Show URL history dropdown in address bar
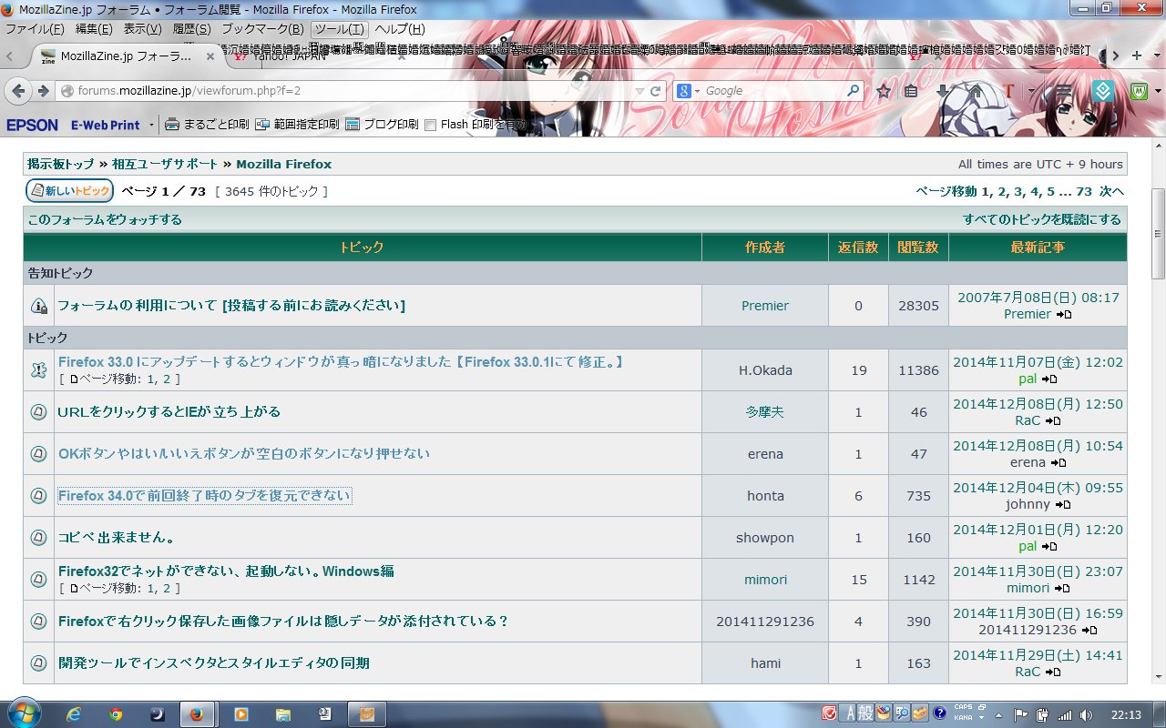1166x728 pixels. tap(640, 91)
